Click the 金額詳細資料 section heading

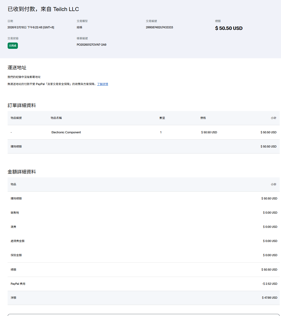(22, 172)
